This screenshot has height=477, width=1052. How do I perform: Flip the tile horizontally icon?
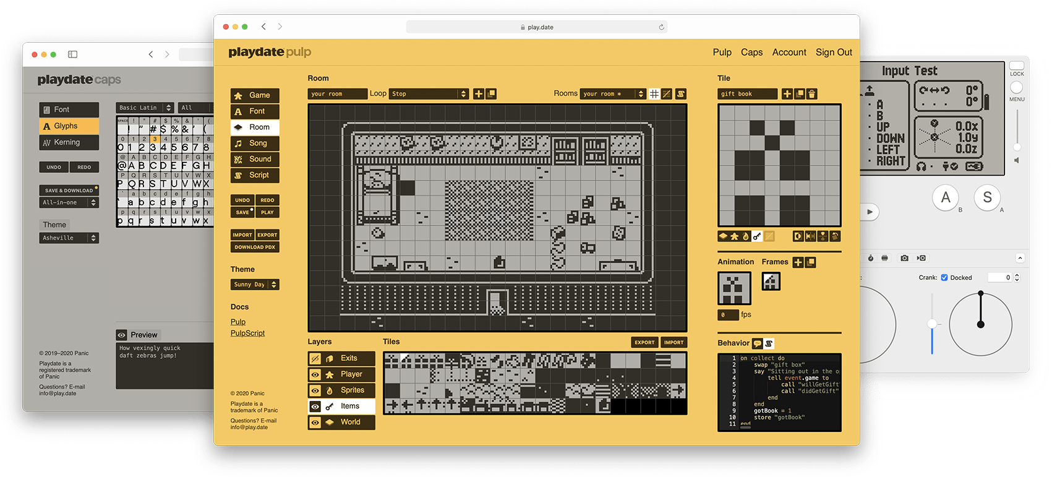pos(811,236)
